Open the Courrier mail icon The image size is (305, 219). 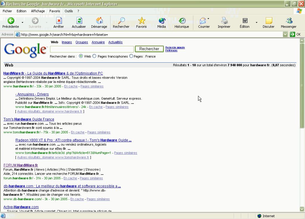coord(203,21)
